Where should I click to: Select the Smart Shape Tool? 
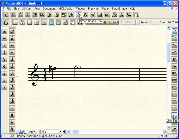(x=79, y=15)
